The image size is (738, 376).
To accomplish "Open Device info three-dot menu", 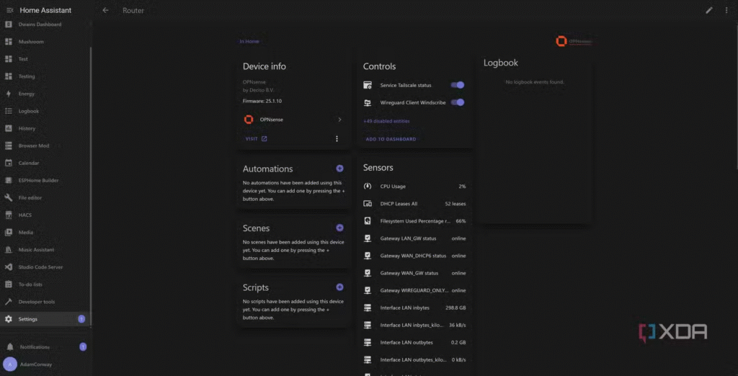I will (337, 139).
